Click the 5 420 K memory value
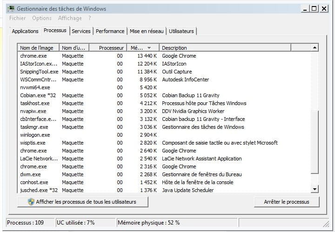Image resolution: width=335 pixels, height=232 pixels. point(148,87)
